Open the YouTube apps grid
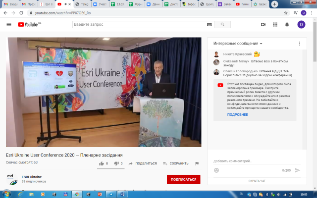The height and width of the screenshot is (198, 317). (275, 24)
